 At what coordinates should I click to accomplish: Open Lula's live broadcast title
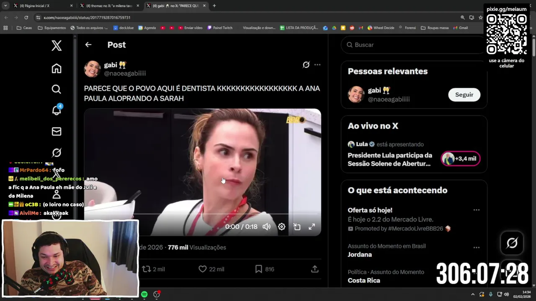click(390, 159)
